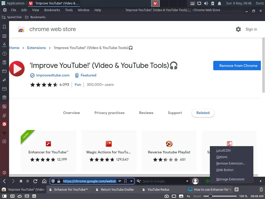Toggle the side panel visibility

coord(4,196)
